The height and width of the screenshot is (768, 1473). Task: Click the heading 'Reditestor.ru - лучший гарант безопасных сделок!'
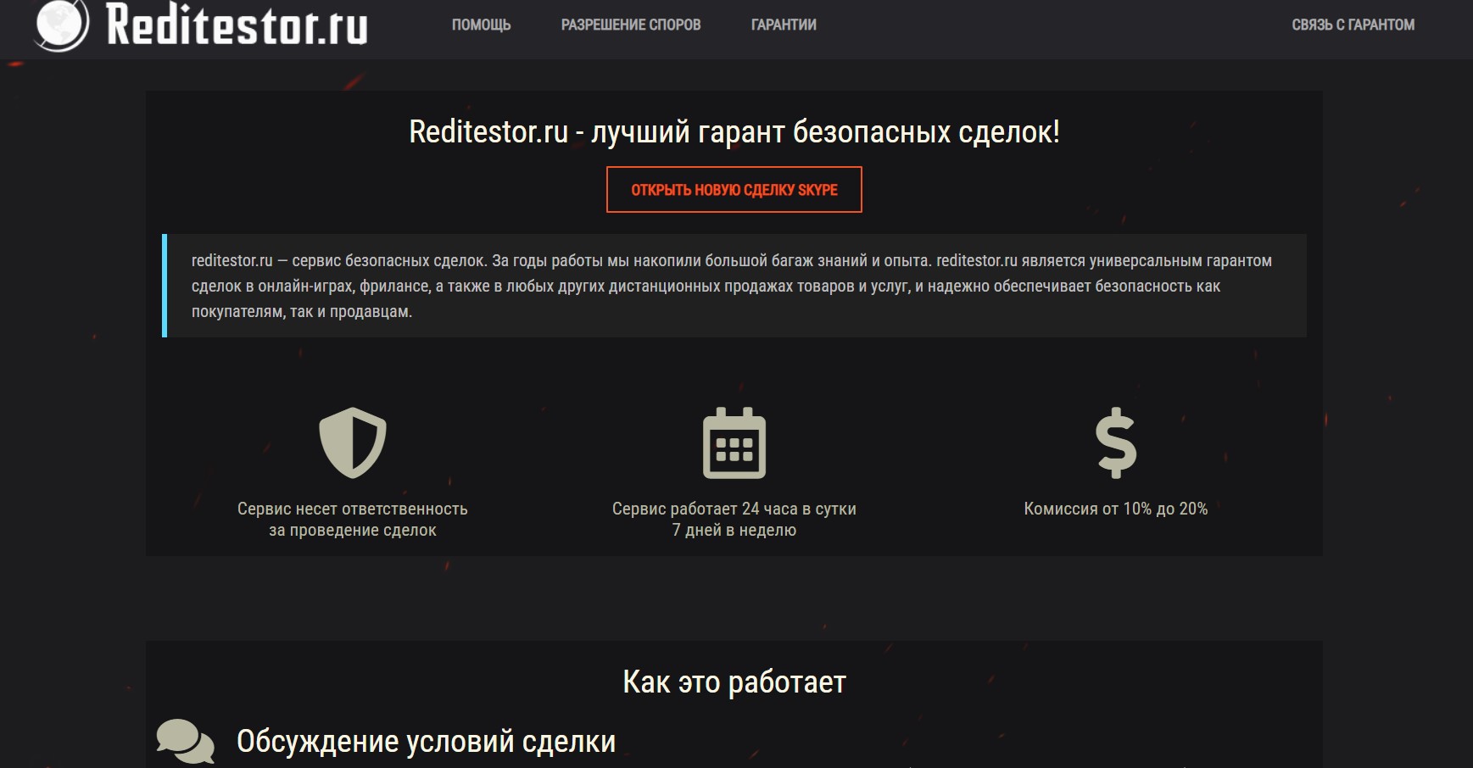(x=734, y=132)
